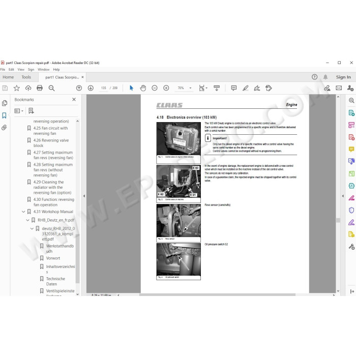Open the zoom level dropdown arrow
The height and width of the screenshot is (356, 356).
tap(190, 88)
